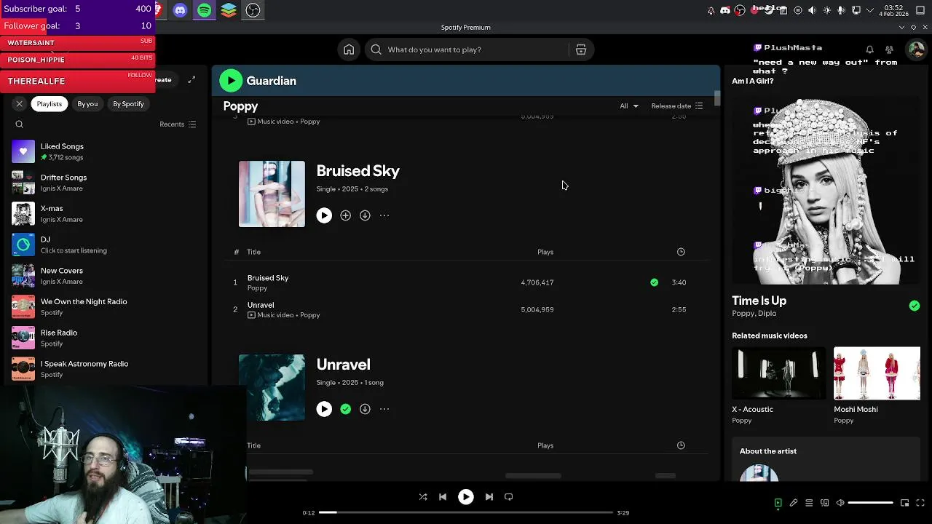Image resolution: width=932 pixels, height=524 pixels.
Task: Toggle saved checkmark on Bruised Sky track
Action: pos(654,282)
